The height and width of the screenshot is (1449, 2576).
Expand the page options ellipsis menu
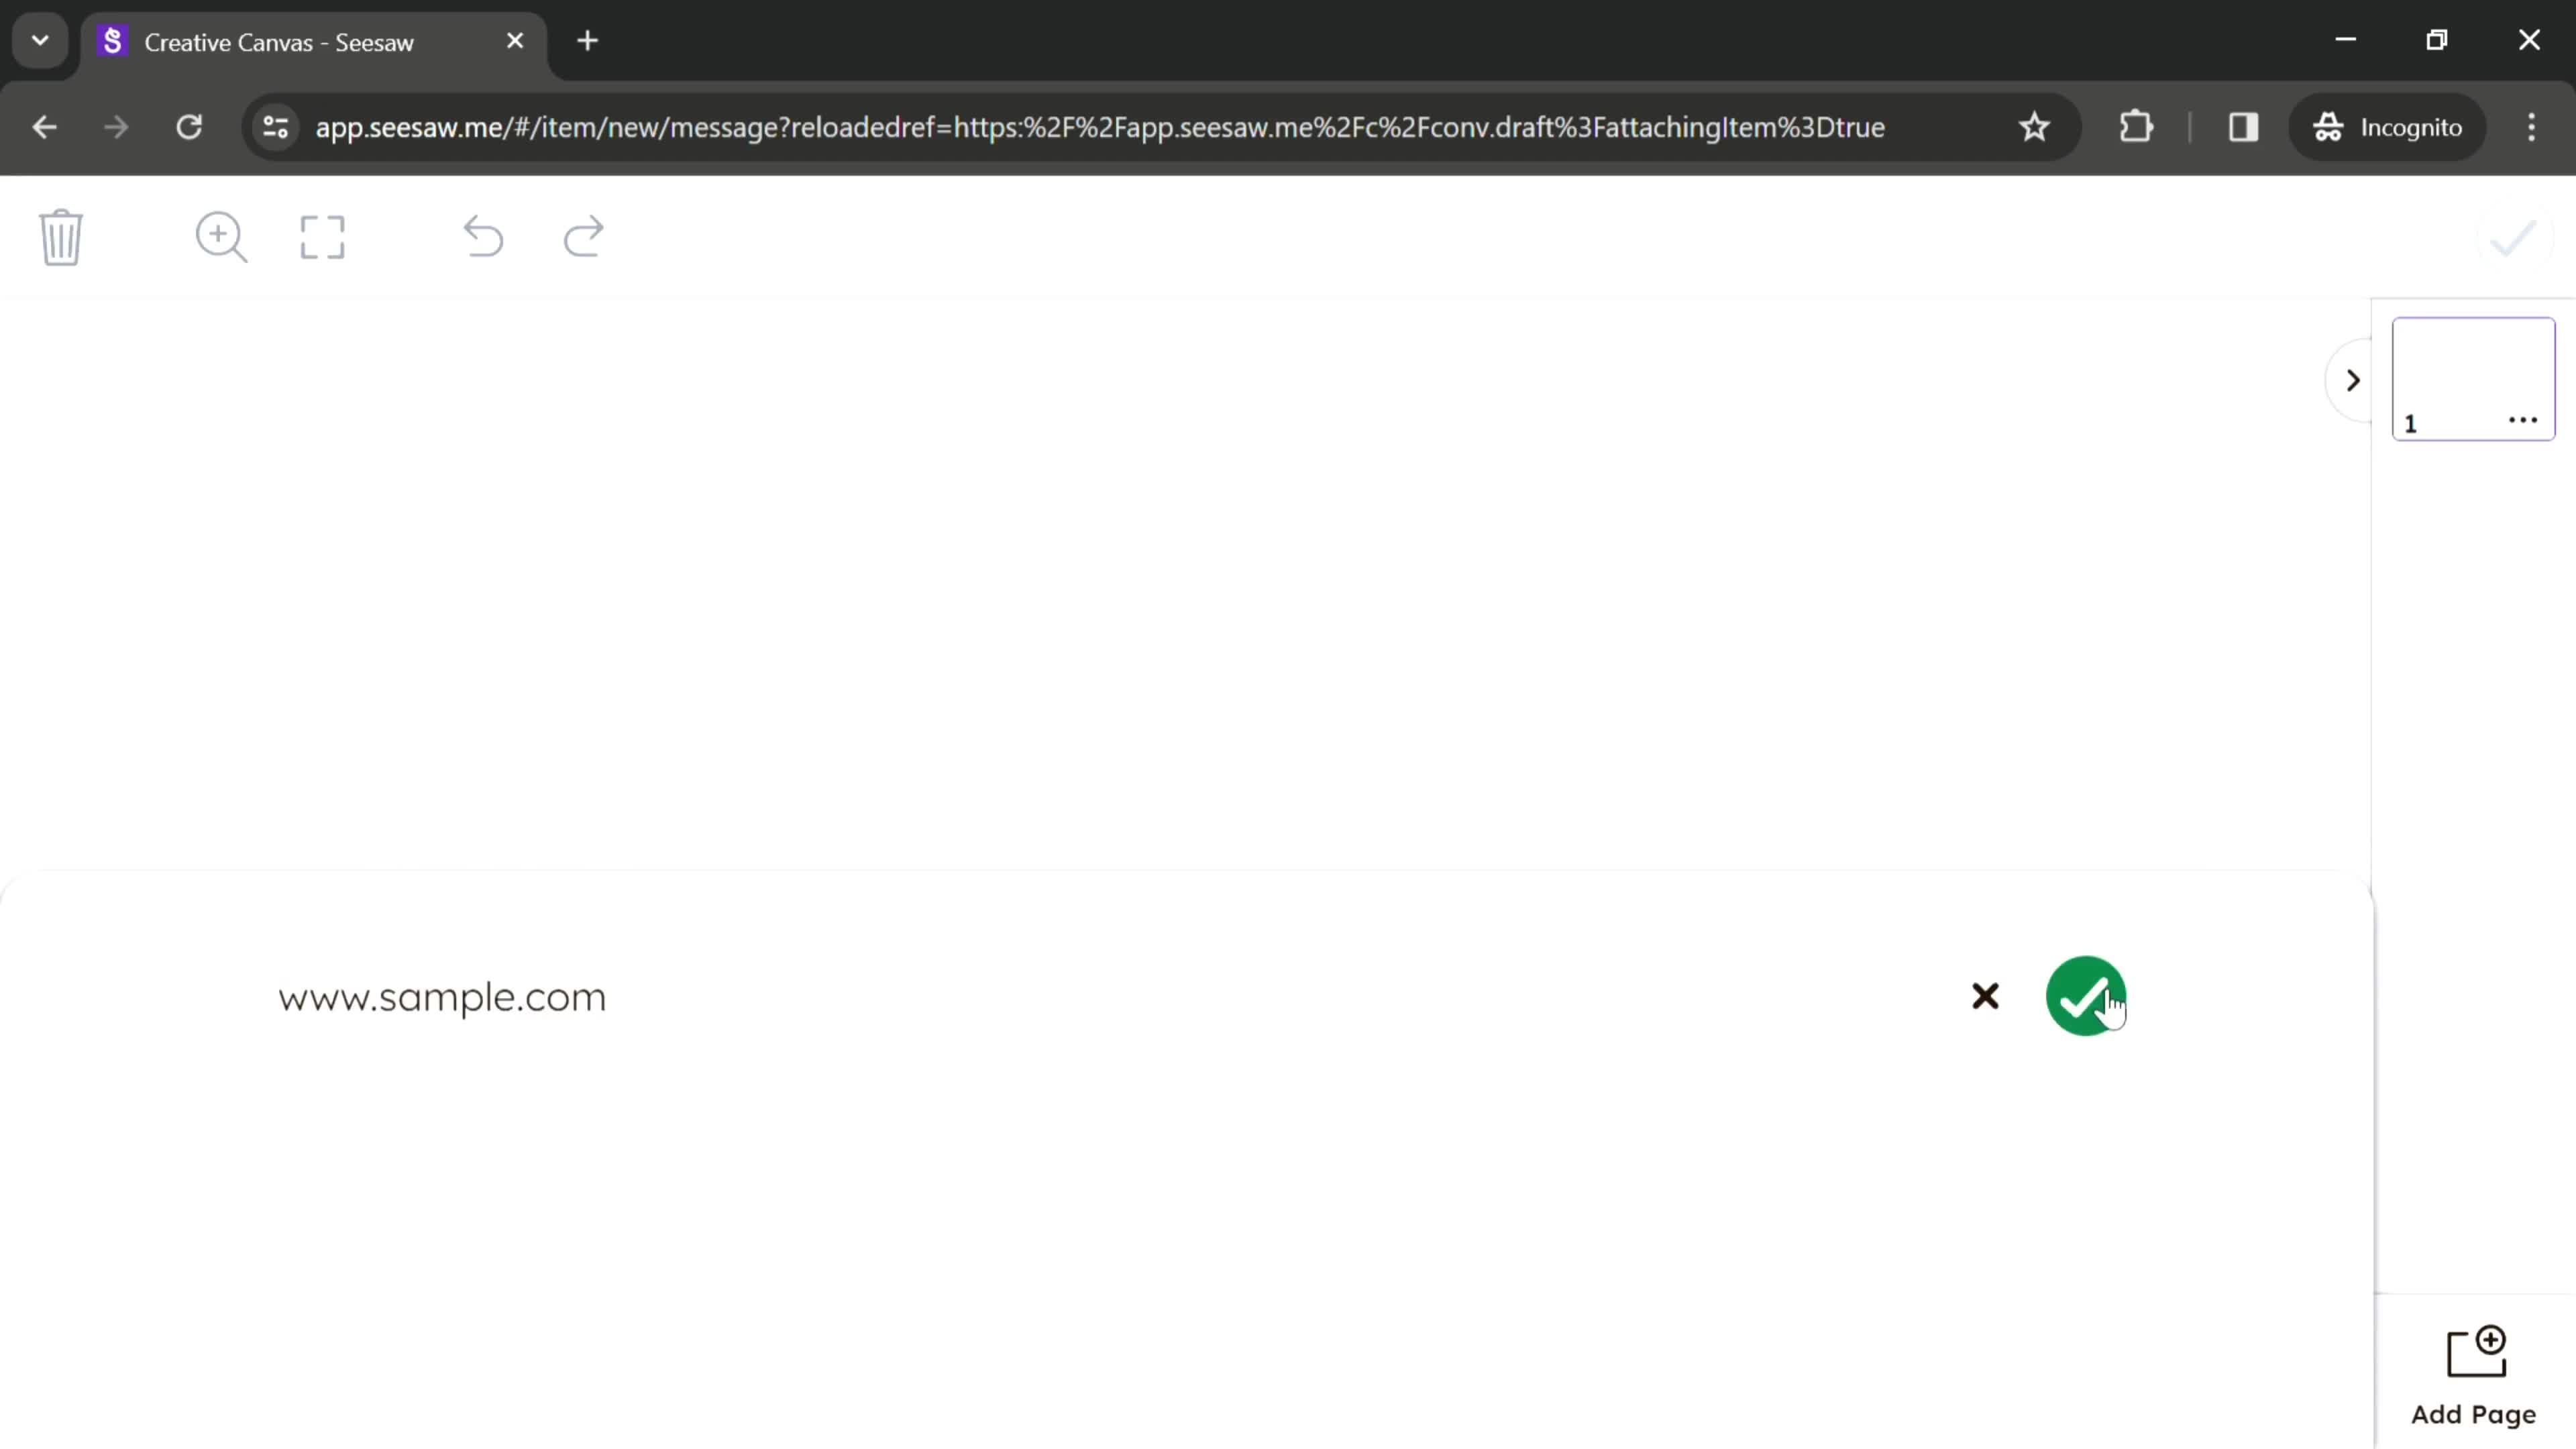pos(2525,421)
